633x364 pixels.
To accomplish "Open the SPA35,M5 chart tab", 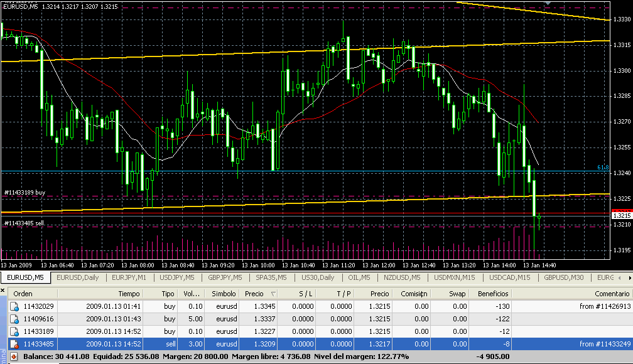I will point(271,277).
